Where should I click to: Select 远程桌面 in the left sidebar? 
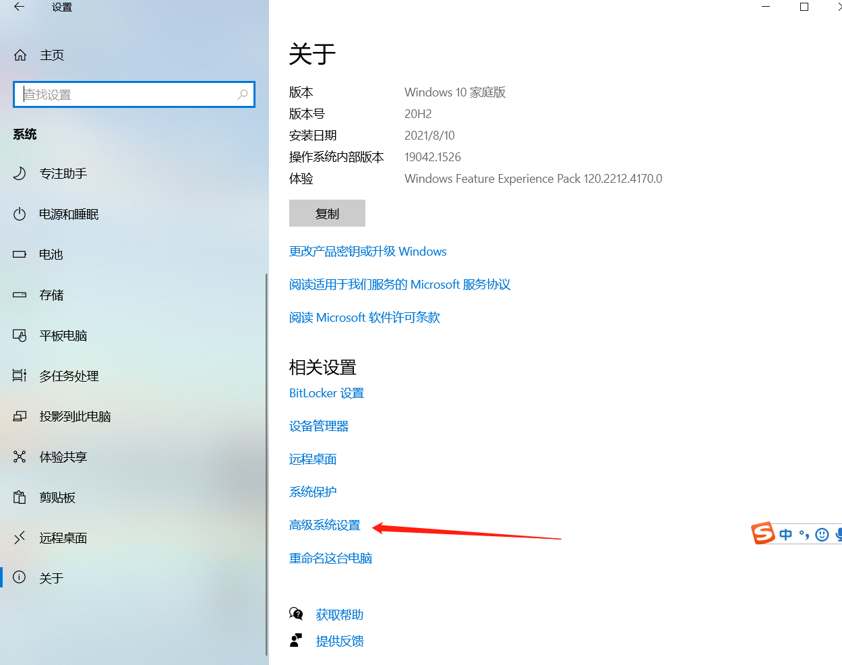tap(63, 538)
